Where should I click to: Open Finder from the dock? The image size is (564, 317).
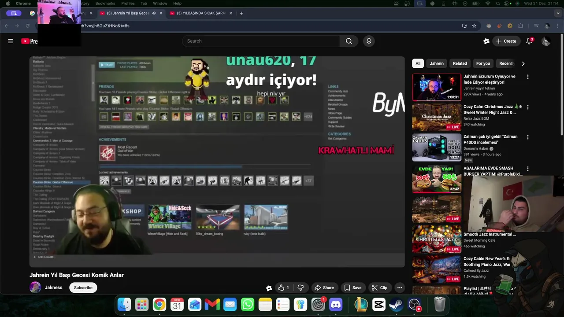tap(124, 304)
